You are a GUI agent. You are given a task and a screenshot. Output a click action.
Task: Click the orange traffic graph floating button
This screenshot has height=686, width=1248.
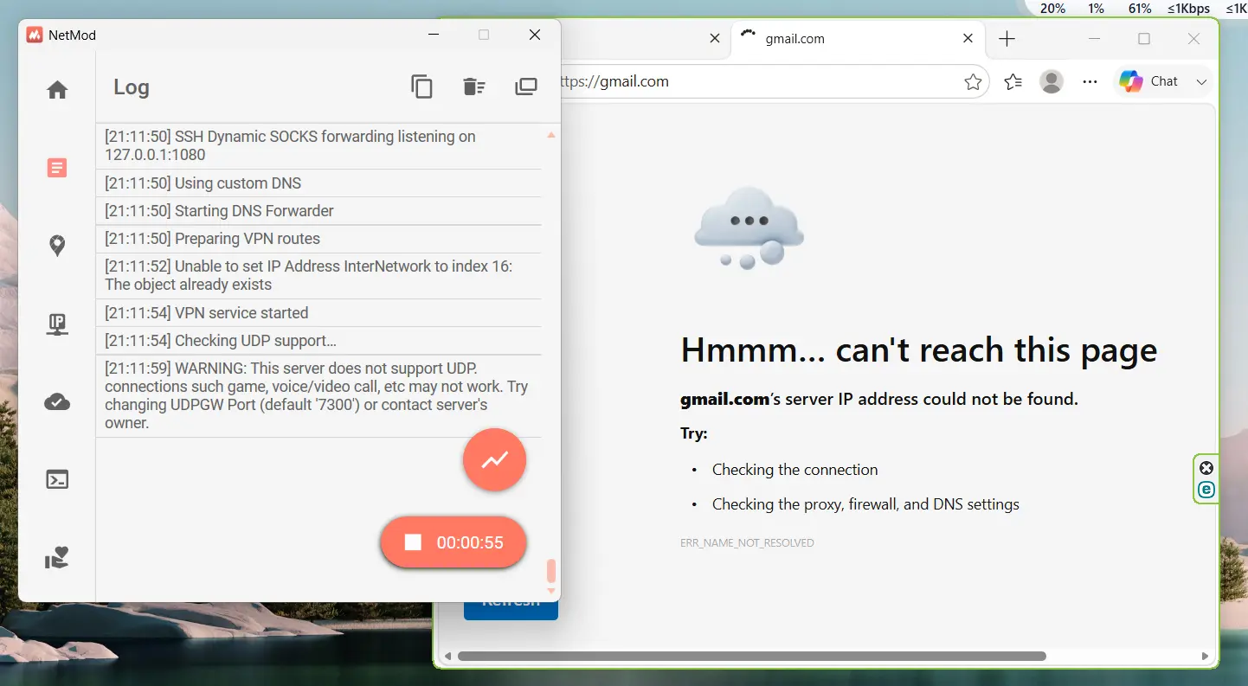[x=495, y=459]
